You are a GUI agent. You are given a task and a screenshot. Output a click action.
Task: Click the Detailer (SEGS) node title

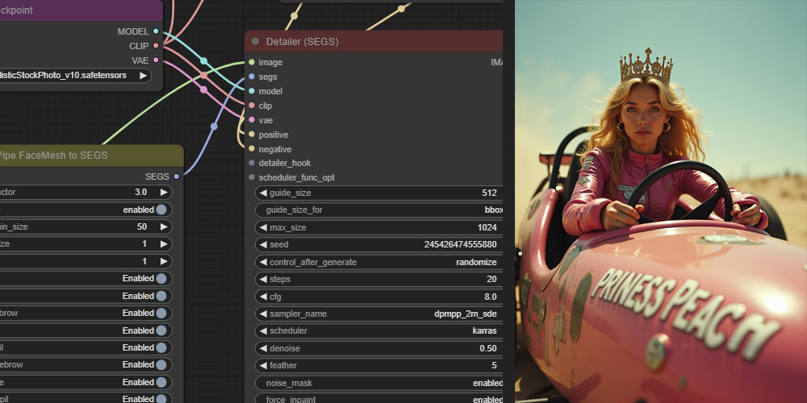click(x=302, y=42)
